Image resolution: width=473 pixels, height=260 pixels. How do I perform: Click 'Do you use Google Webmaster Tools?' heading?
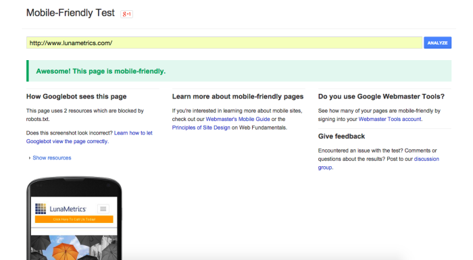point(381,97)
